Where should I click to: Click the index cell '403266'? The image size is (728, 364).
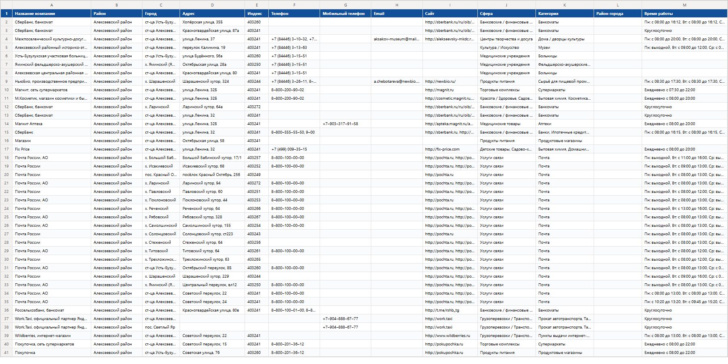point(257,209)
